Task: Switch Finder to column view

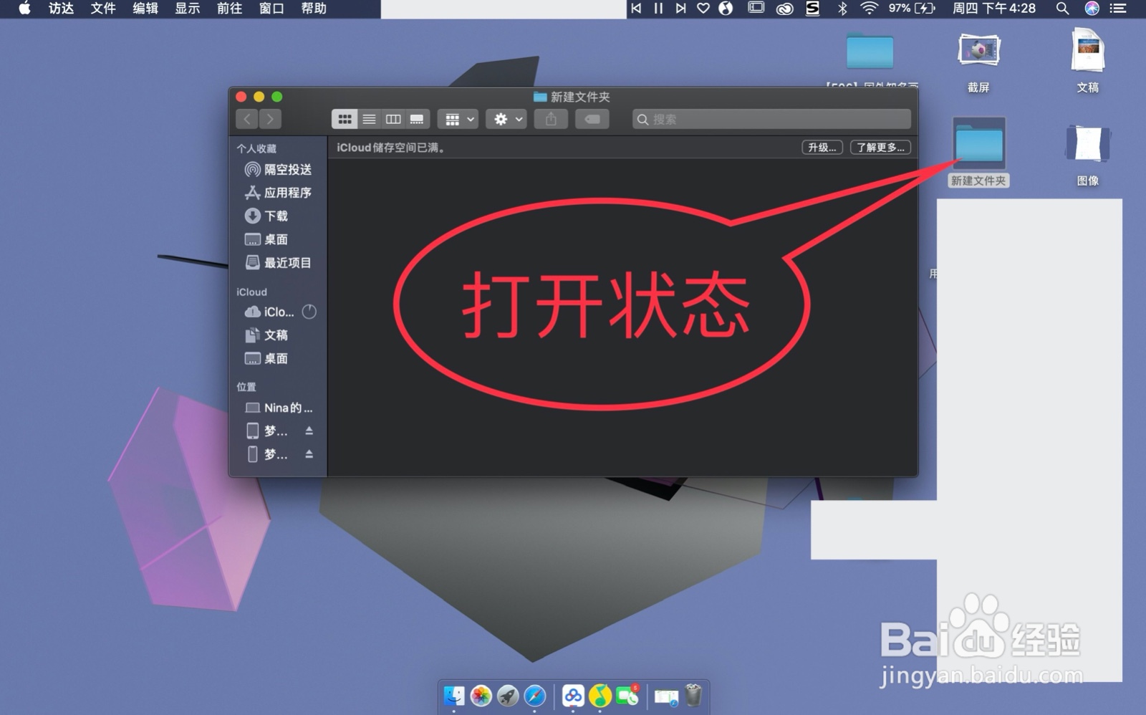Action: coord(393,119)
